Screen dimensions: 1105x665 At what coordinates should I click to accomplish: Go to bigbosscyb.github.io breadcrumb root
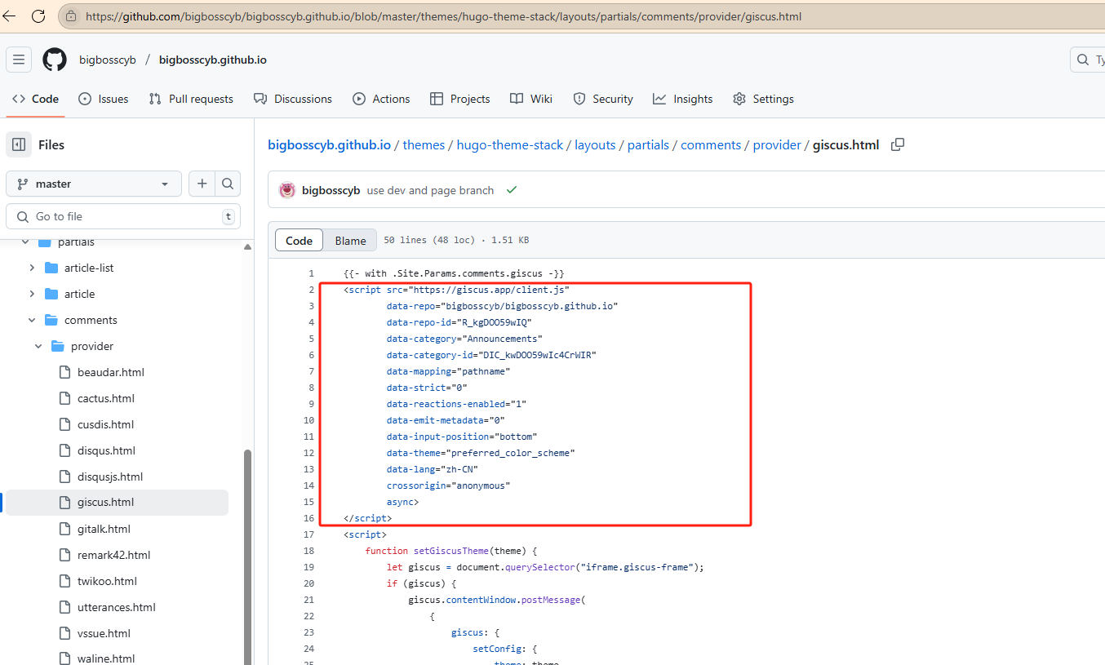coord(329,144)
